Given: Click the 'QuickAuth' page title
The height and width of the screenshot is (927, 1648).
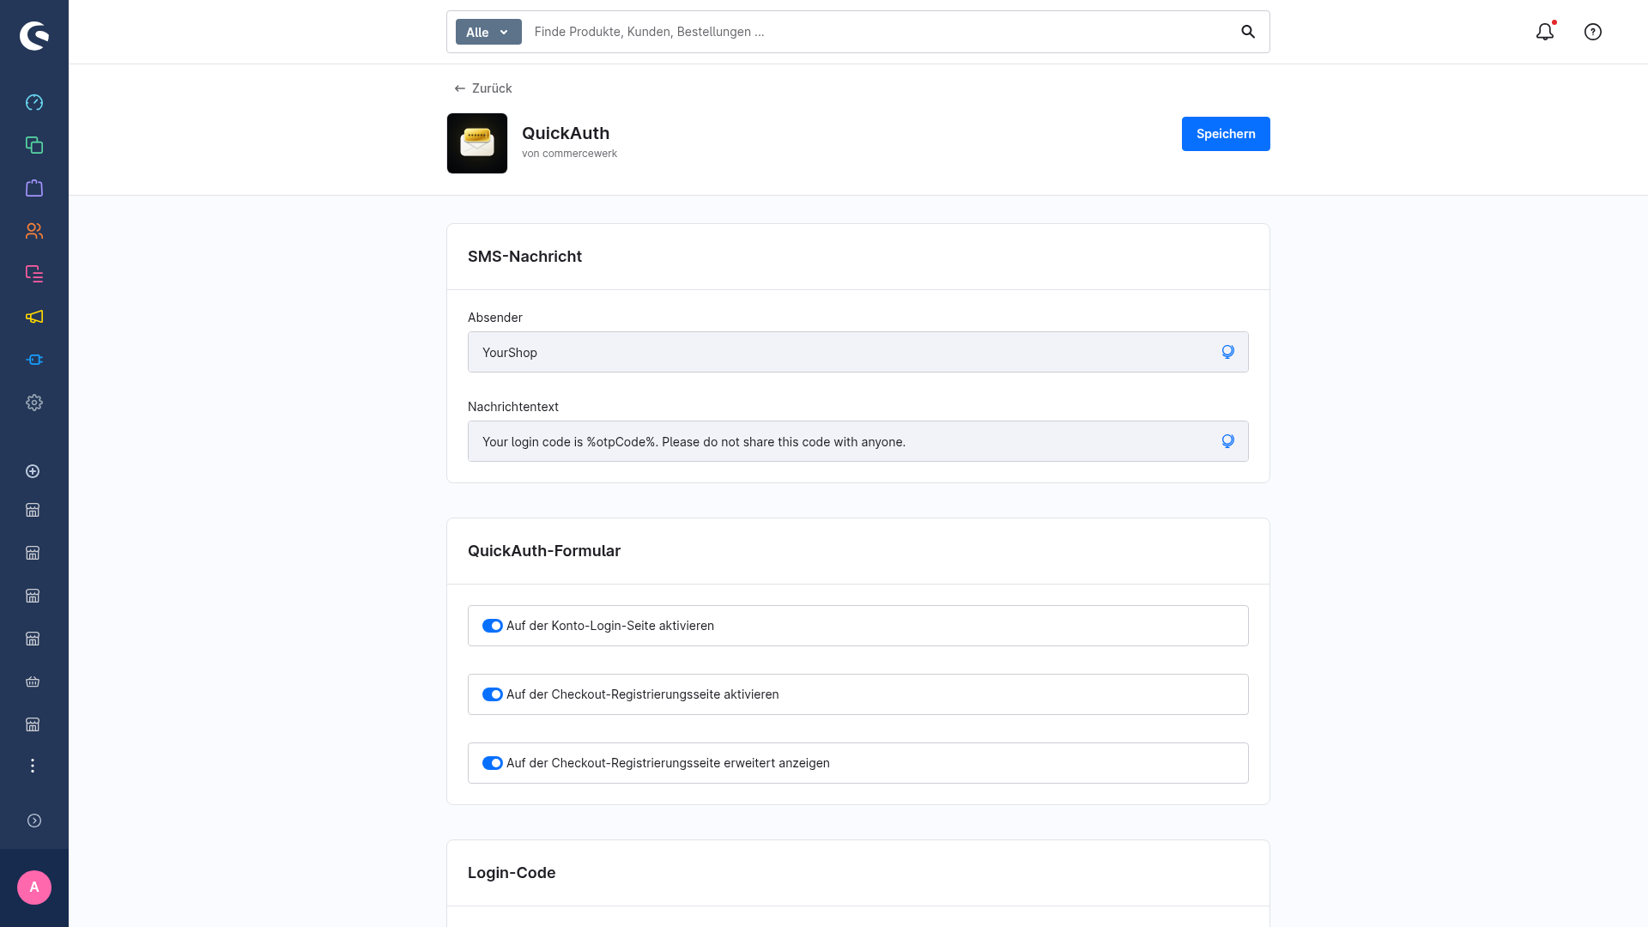Looking at the screenshot, I should coord(566,133).
